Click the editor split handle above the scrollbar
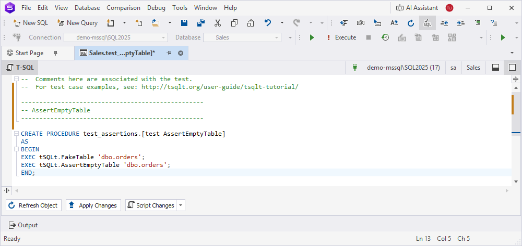 point(516,79)
